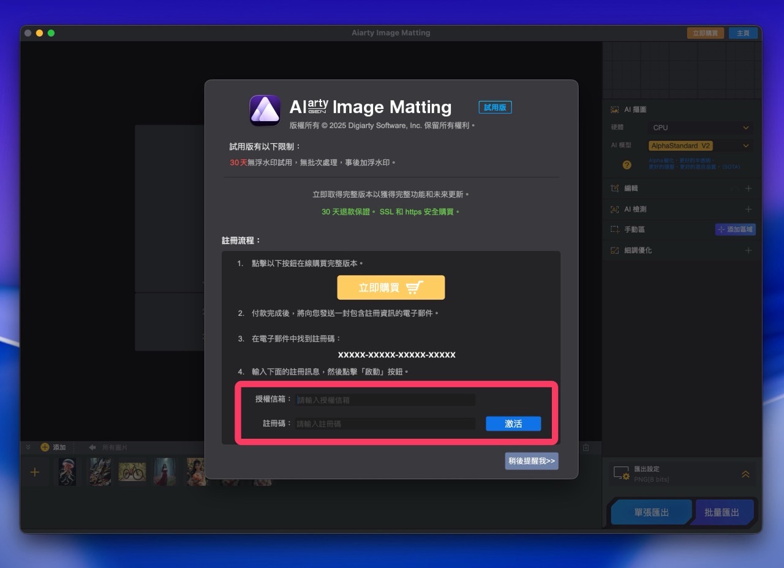Screen dimensions: 784x568
Task: Click 稍後提醒我 to dismiss dialog
Action: point(531,461)
